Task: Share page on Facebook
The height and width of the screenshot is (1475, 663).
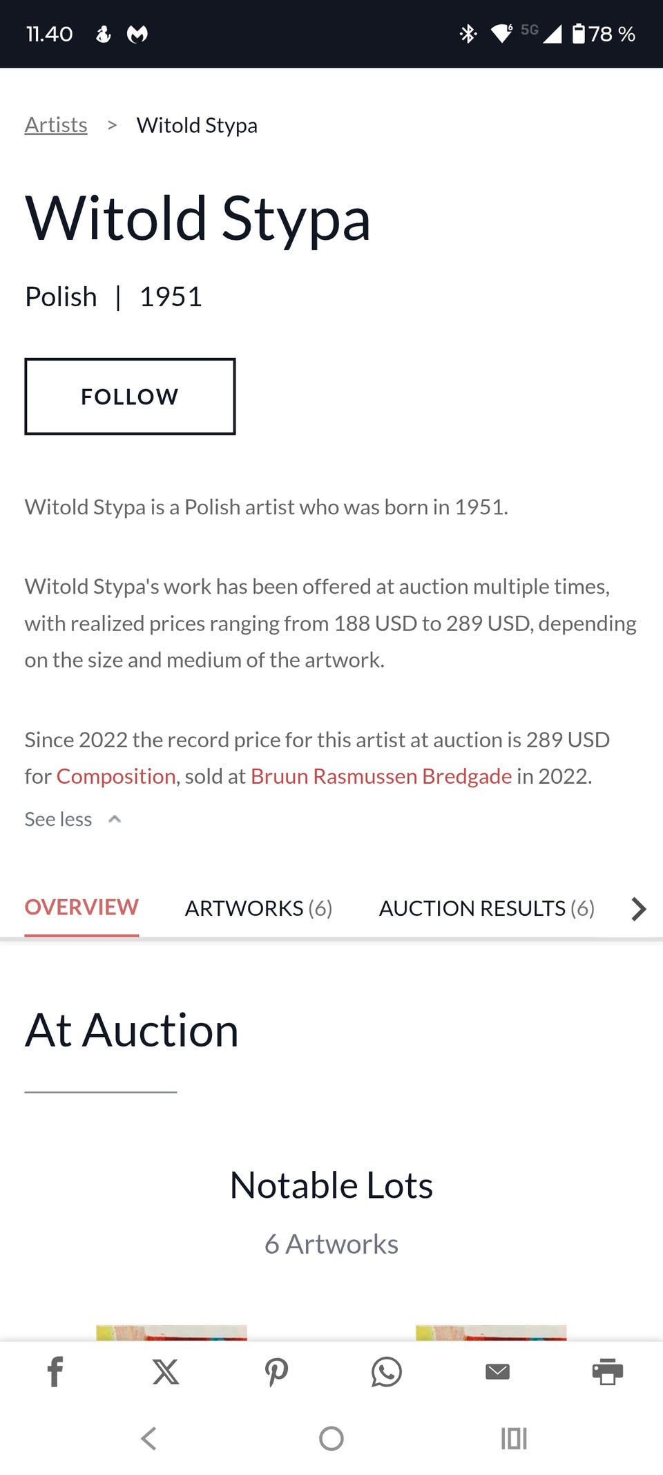Action: [x=55, y=1372]
